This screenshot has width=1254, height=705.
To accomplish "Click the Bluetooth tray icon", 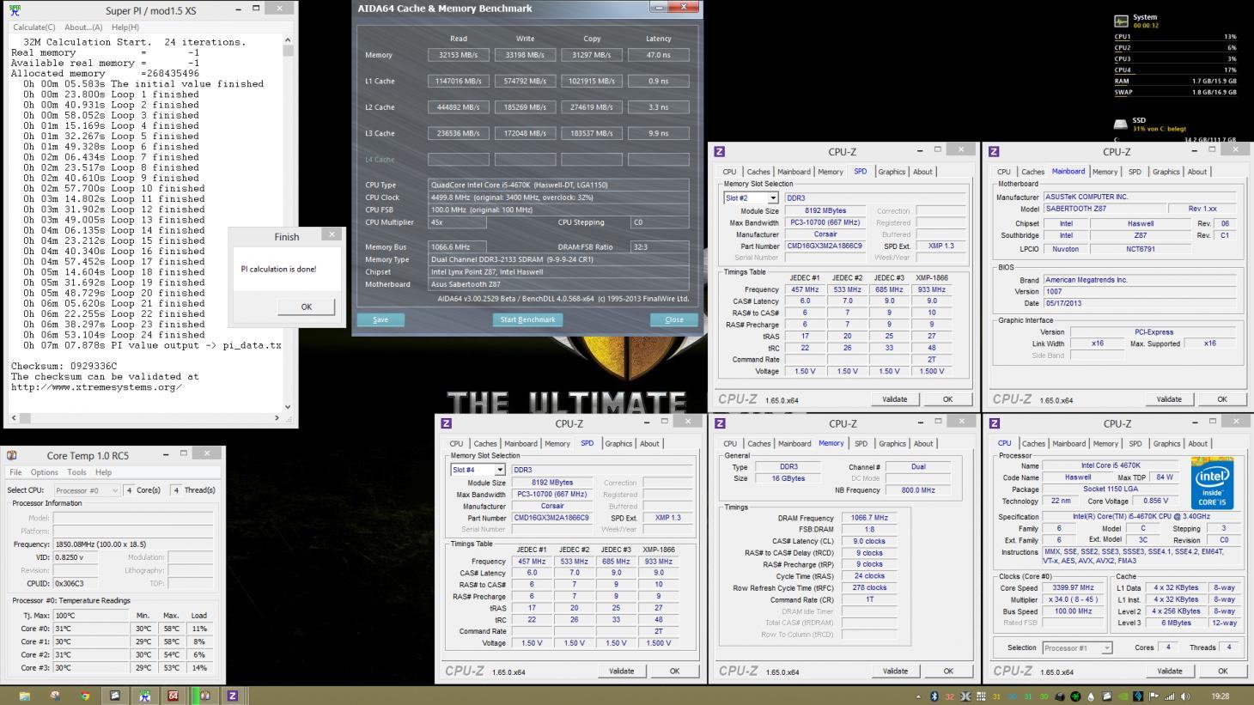I will 934,696.
